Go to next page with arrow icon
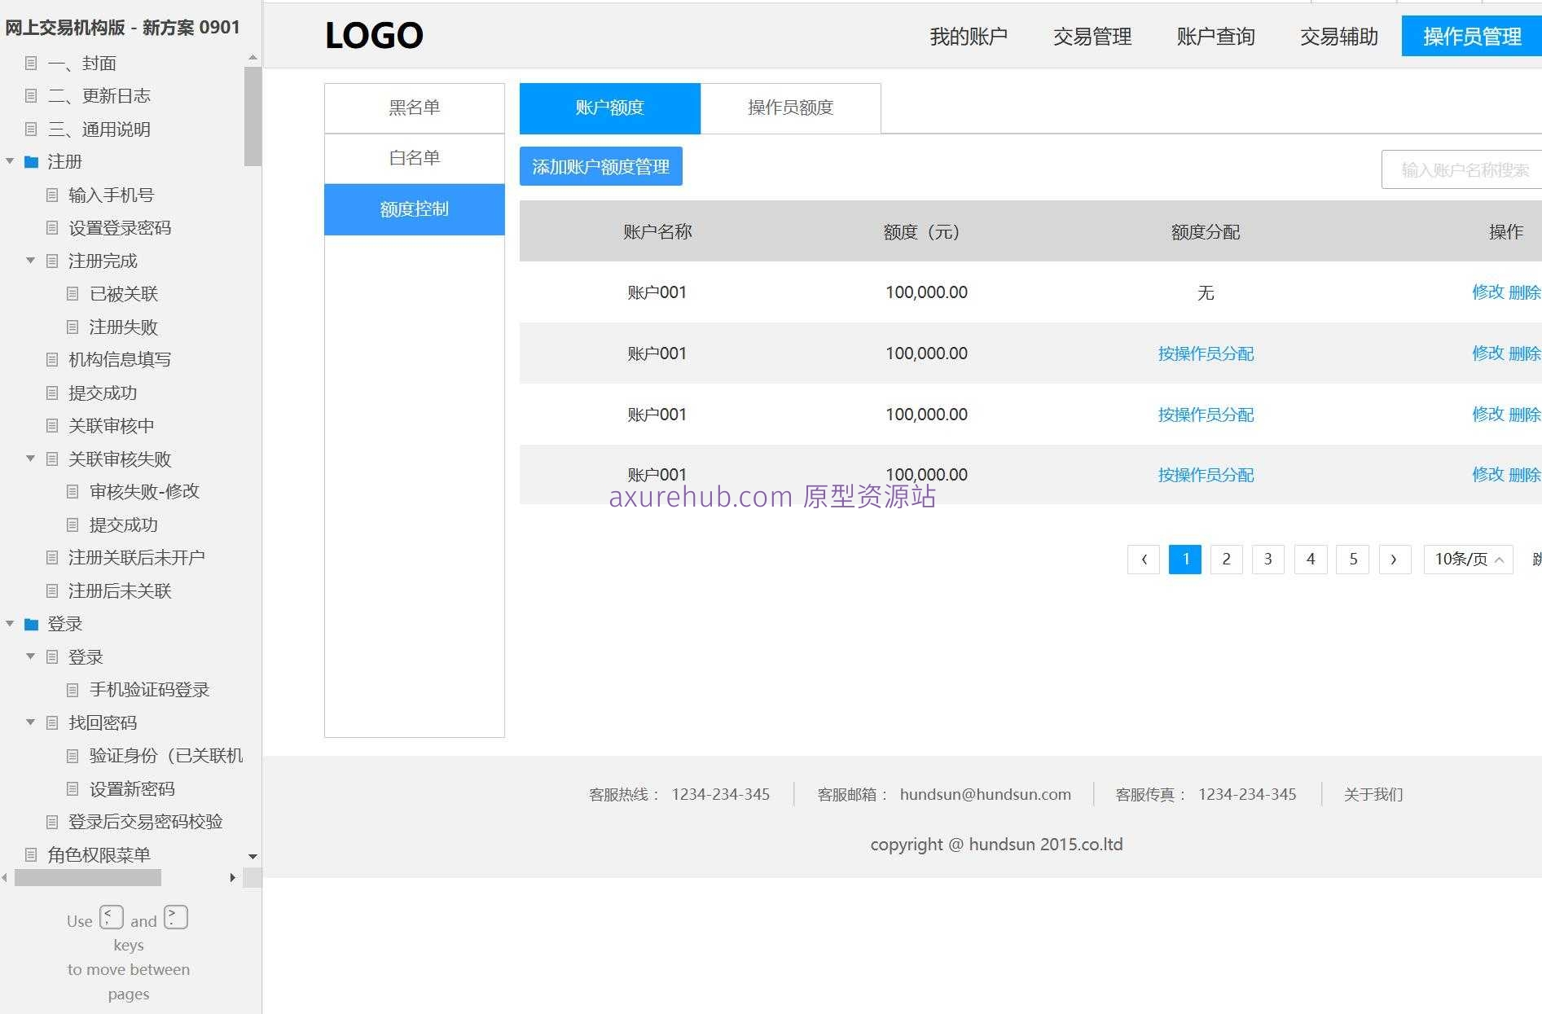 tap(1395, 560)
